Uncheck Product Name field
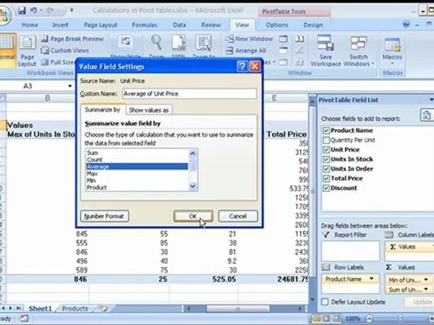Screen dimensions: 434x325 click(x=326, y=130)
